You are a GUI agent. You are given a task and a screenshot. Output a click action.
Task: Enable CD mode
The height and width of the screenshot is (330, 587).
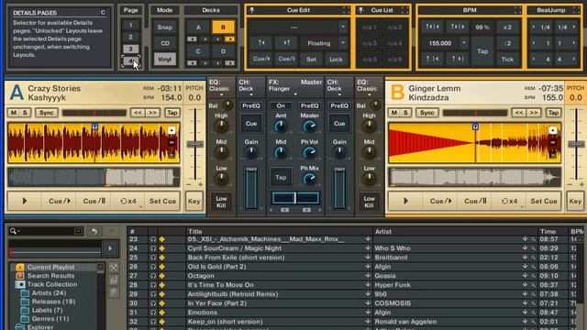click(x=165, y=43)
